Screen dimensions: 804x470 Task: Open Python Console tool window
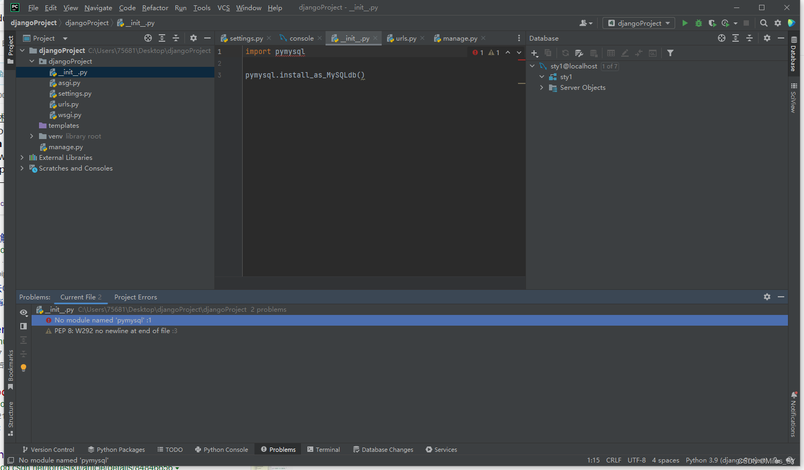point(221,450)
